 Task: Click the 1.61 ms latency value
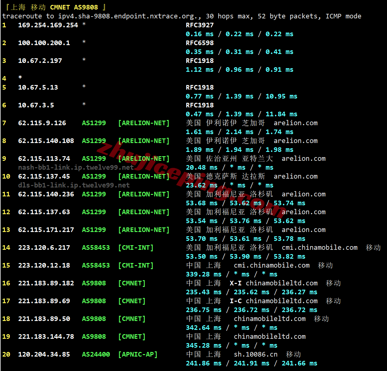coord(200,132)
